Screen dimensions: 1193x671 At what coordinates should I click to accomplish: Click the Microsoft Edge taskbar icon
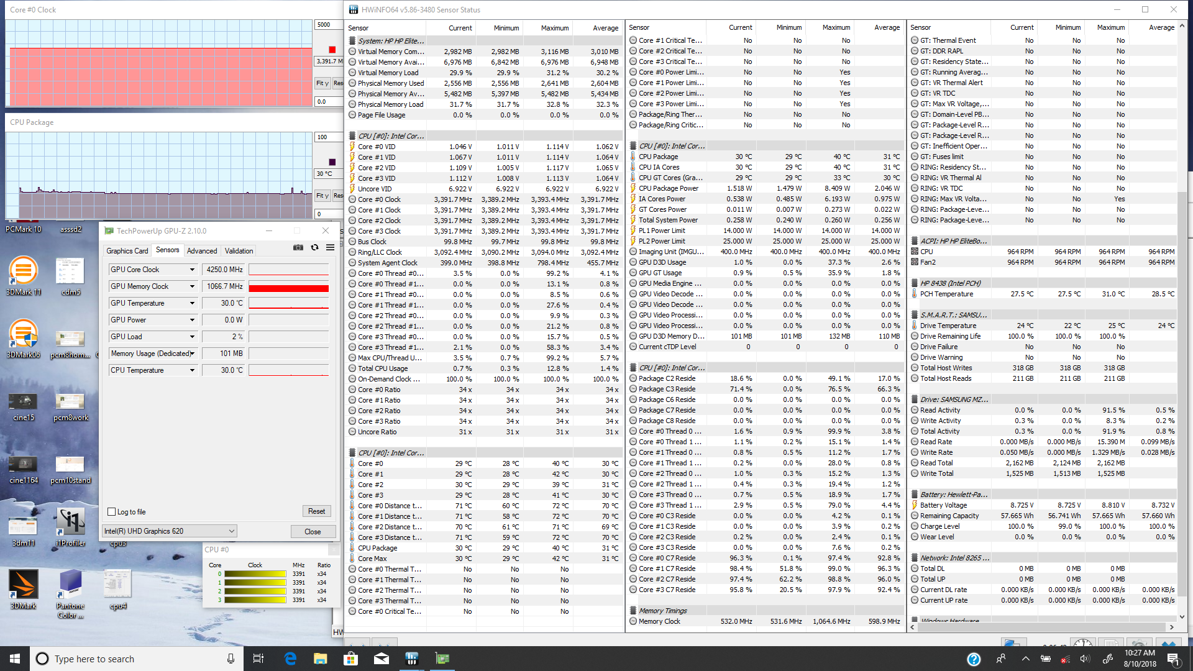(x=290, y=659)
